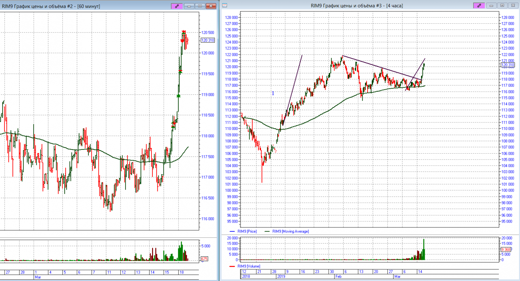This screenshot has height=281, width=520.
Task: Select the RIM9 [Volume] legend entry
Action: [x=249, y=266]
